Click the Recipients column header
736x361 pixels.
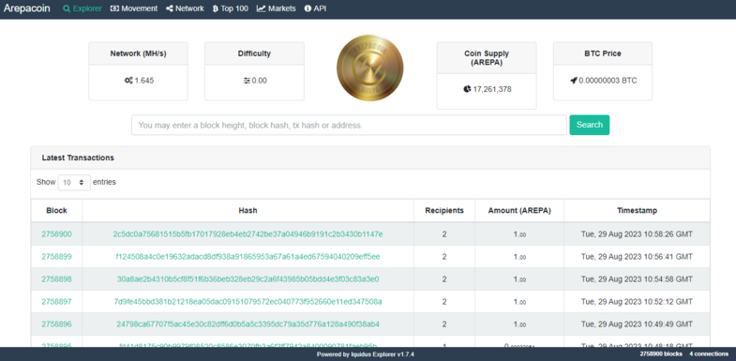444,211
